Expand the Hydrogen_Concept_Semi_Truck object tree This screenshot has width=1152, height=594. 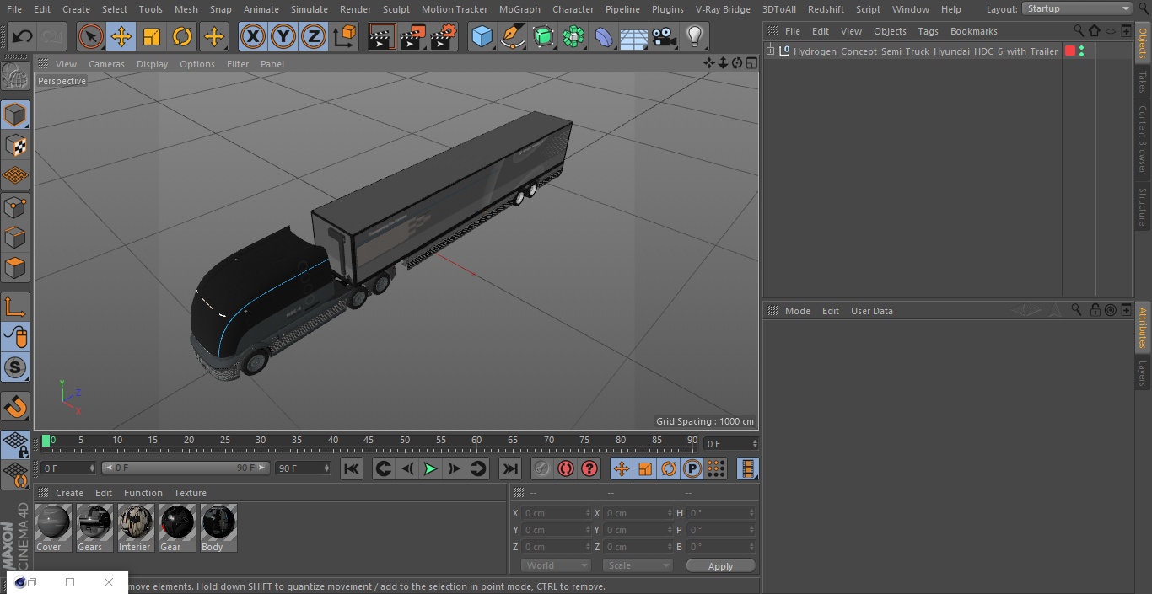770,51
